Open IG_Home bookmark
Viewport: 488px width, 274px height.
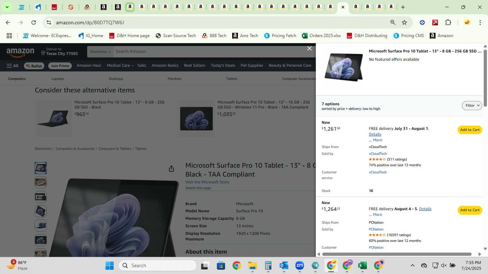pyautogui.click(x=91, y=36)
